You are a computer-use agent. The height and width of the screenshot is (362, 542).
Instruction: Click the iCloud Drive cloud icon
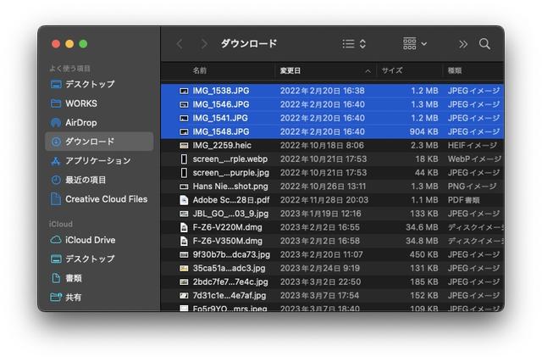pos(56,240)
